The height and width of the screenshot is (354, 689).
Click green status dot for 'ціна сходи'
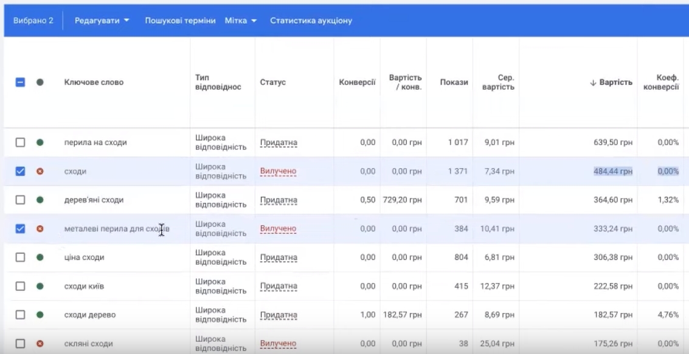(40, 257)
